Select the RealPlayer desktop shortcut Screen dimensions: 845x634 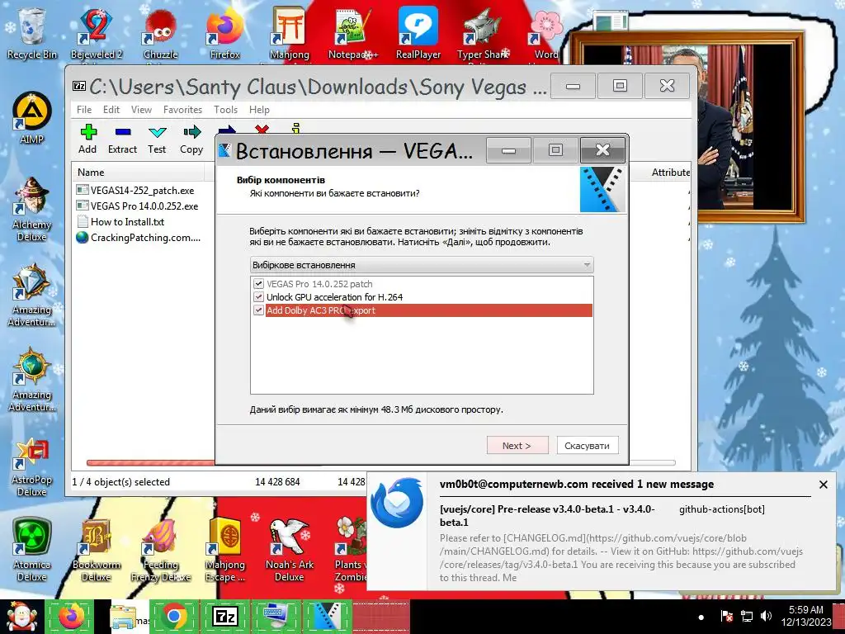click(x=418, y=33)
